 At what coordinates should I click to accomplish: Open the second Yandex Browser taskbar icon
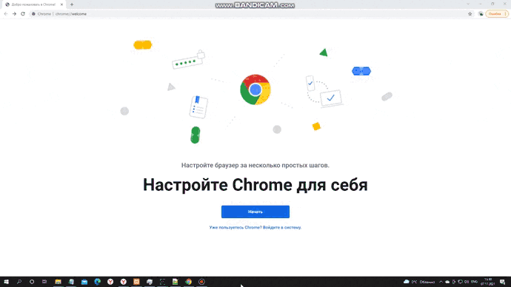(124, 282)
